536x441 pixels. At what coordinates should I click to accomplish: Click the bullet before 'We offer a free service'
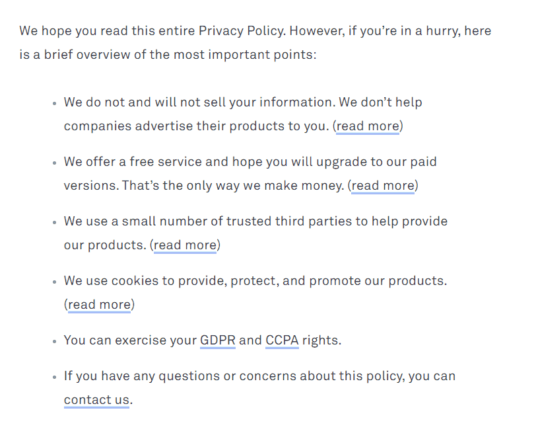point(54,163)
